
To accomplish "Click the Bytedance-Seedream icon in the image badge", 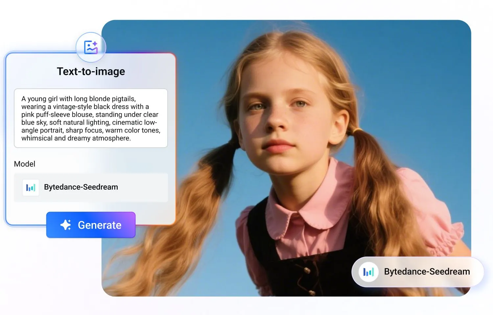I will coord(369,272).
